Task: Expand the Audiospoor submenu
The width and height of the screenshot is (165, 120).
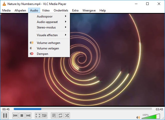Action: pyautogui.click(x=49, y=16)
